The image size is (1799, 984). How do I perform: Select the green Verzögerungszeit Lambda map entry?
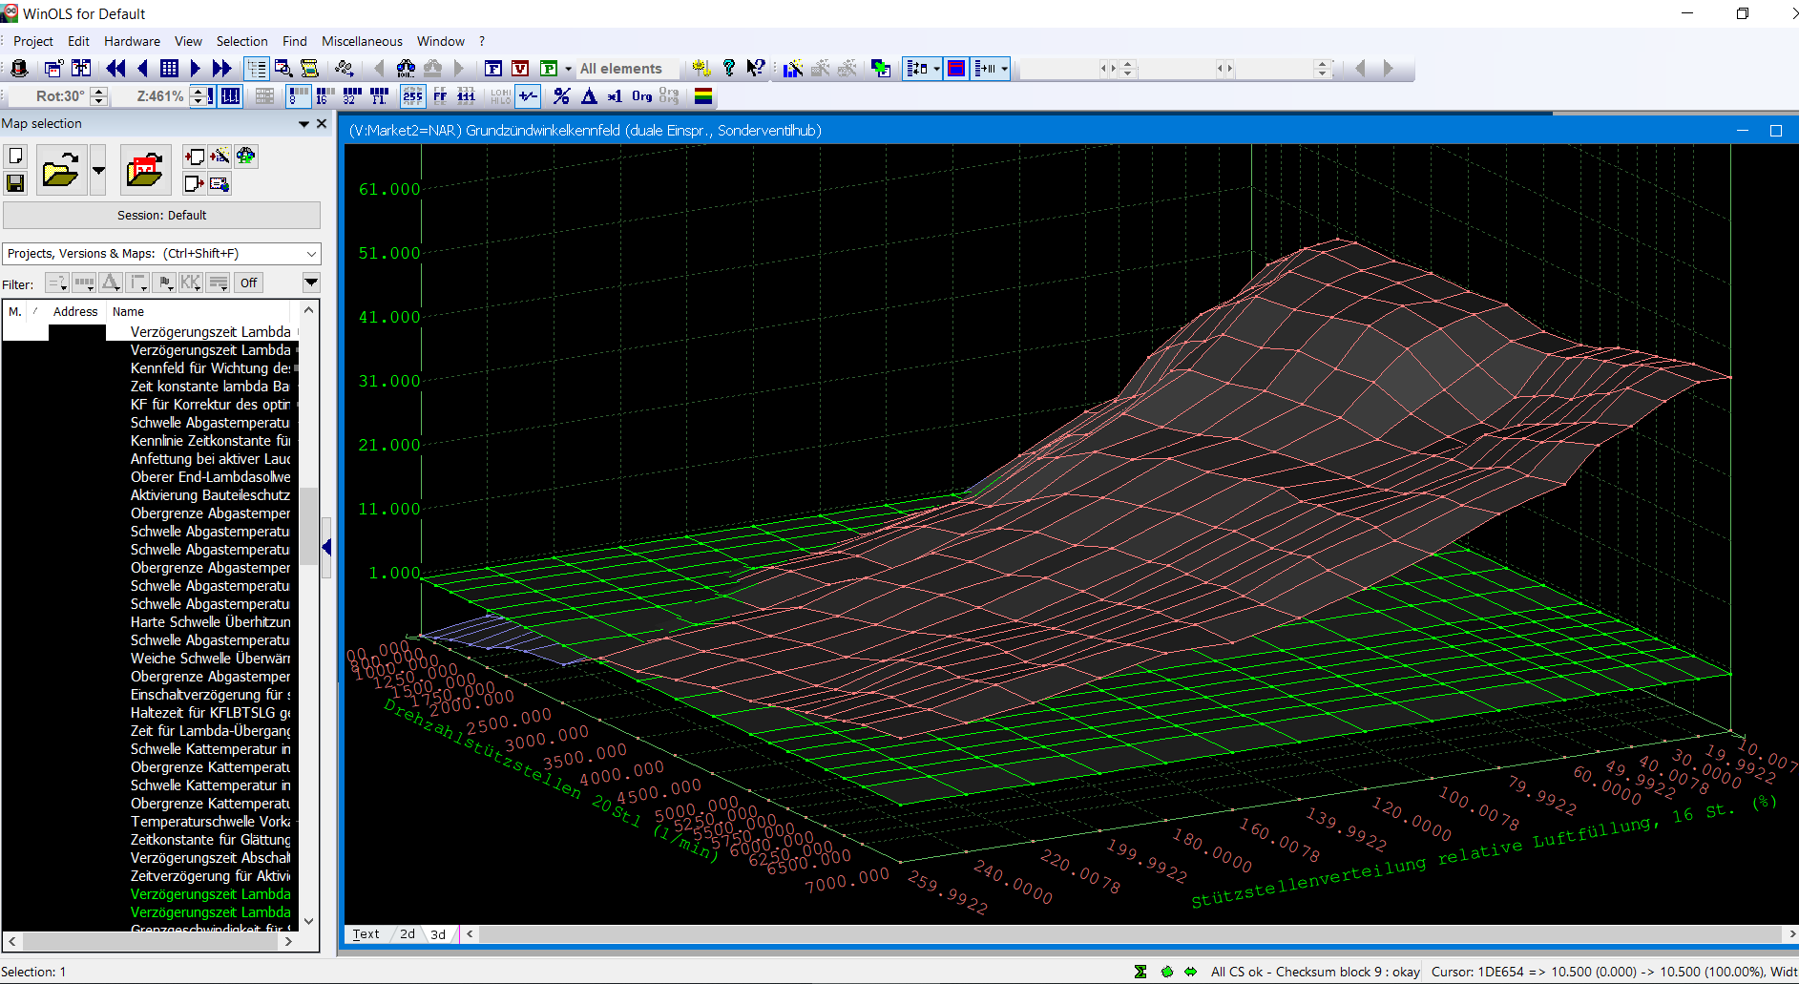[x=210, y=894]
